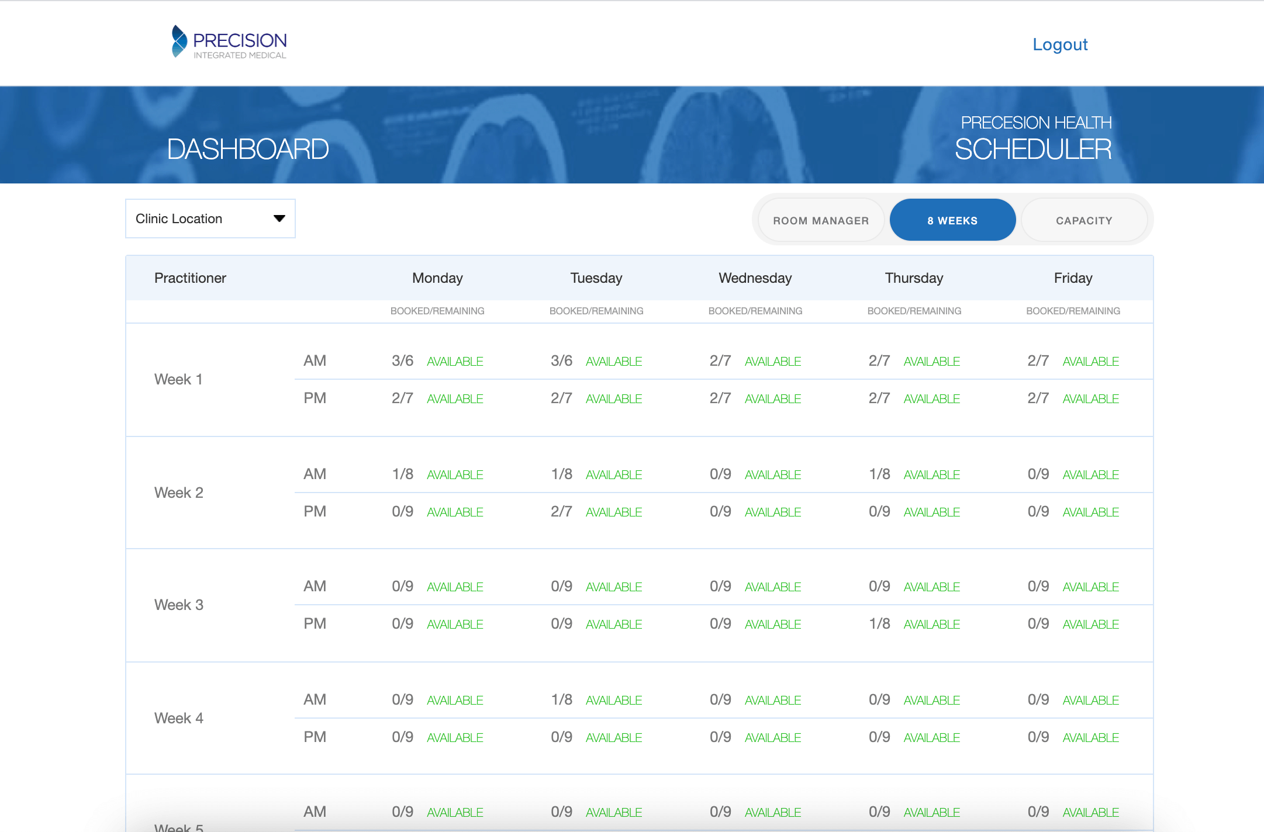Select the Week 1 row label

[178, 379]
